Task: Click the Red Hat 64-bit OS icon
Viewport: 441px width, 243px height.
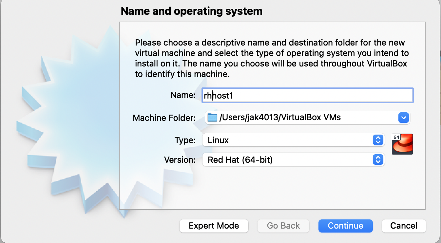Action: pos(402,144)
